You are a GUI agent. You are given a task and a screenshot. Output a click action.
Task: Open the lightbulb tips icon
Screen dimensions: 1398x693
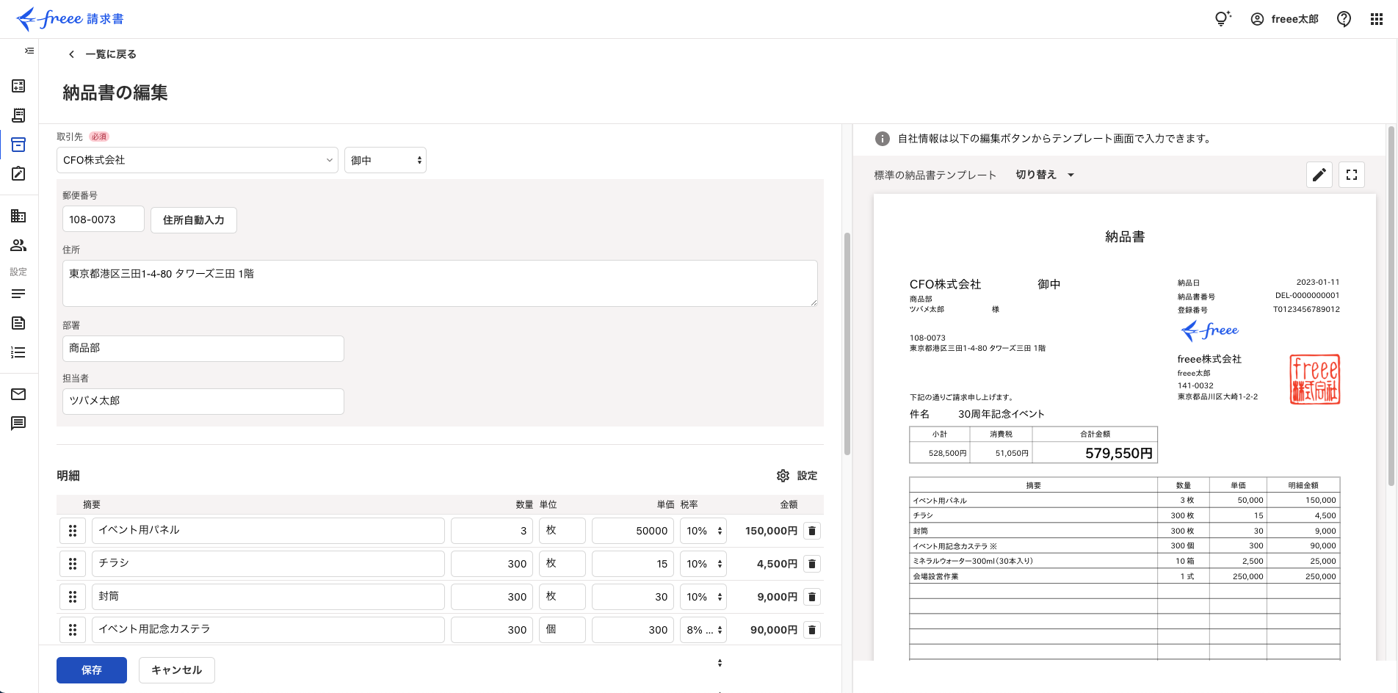1222,19
